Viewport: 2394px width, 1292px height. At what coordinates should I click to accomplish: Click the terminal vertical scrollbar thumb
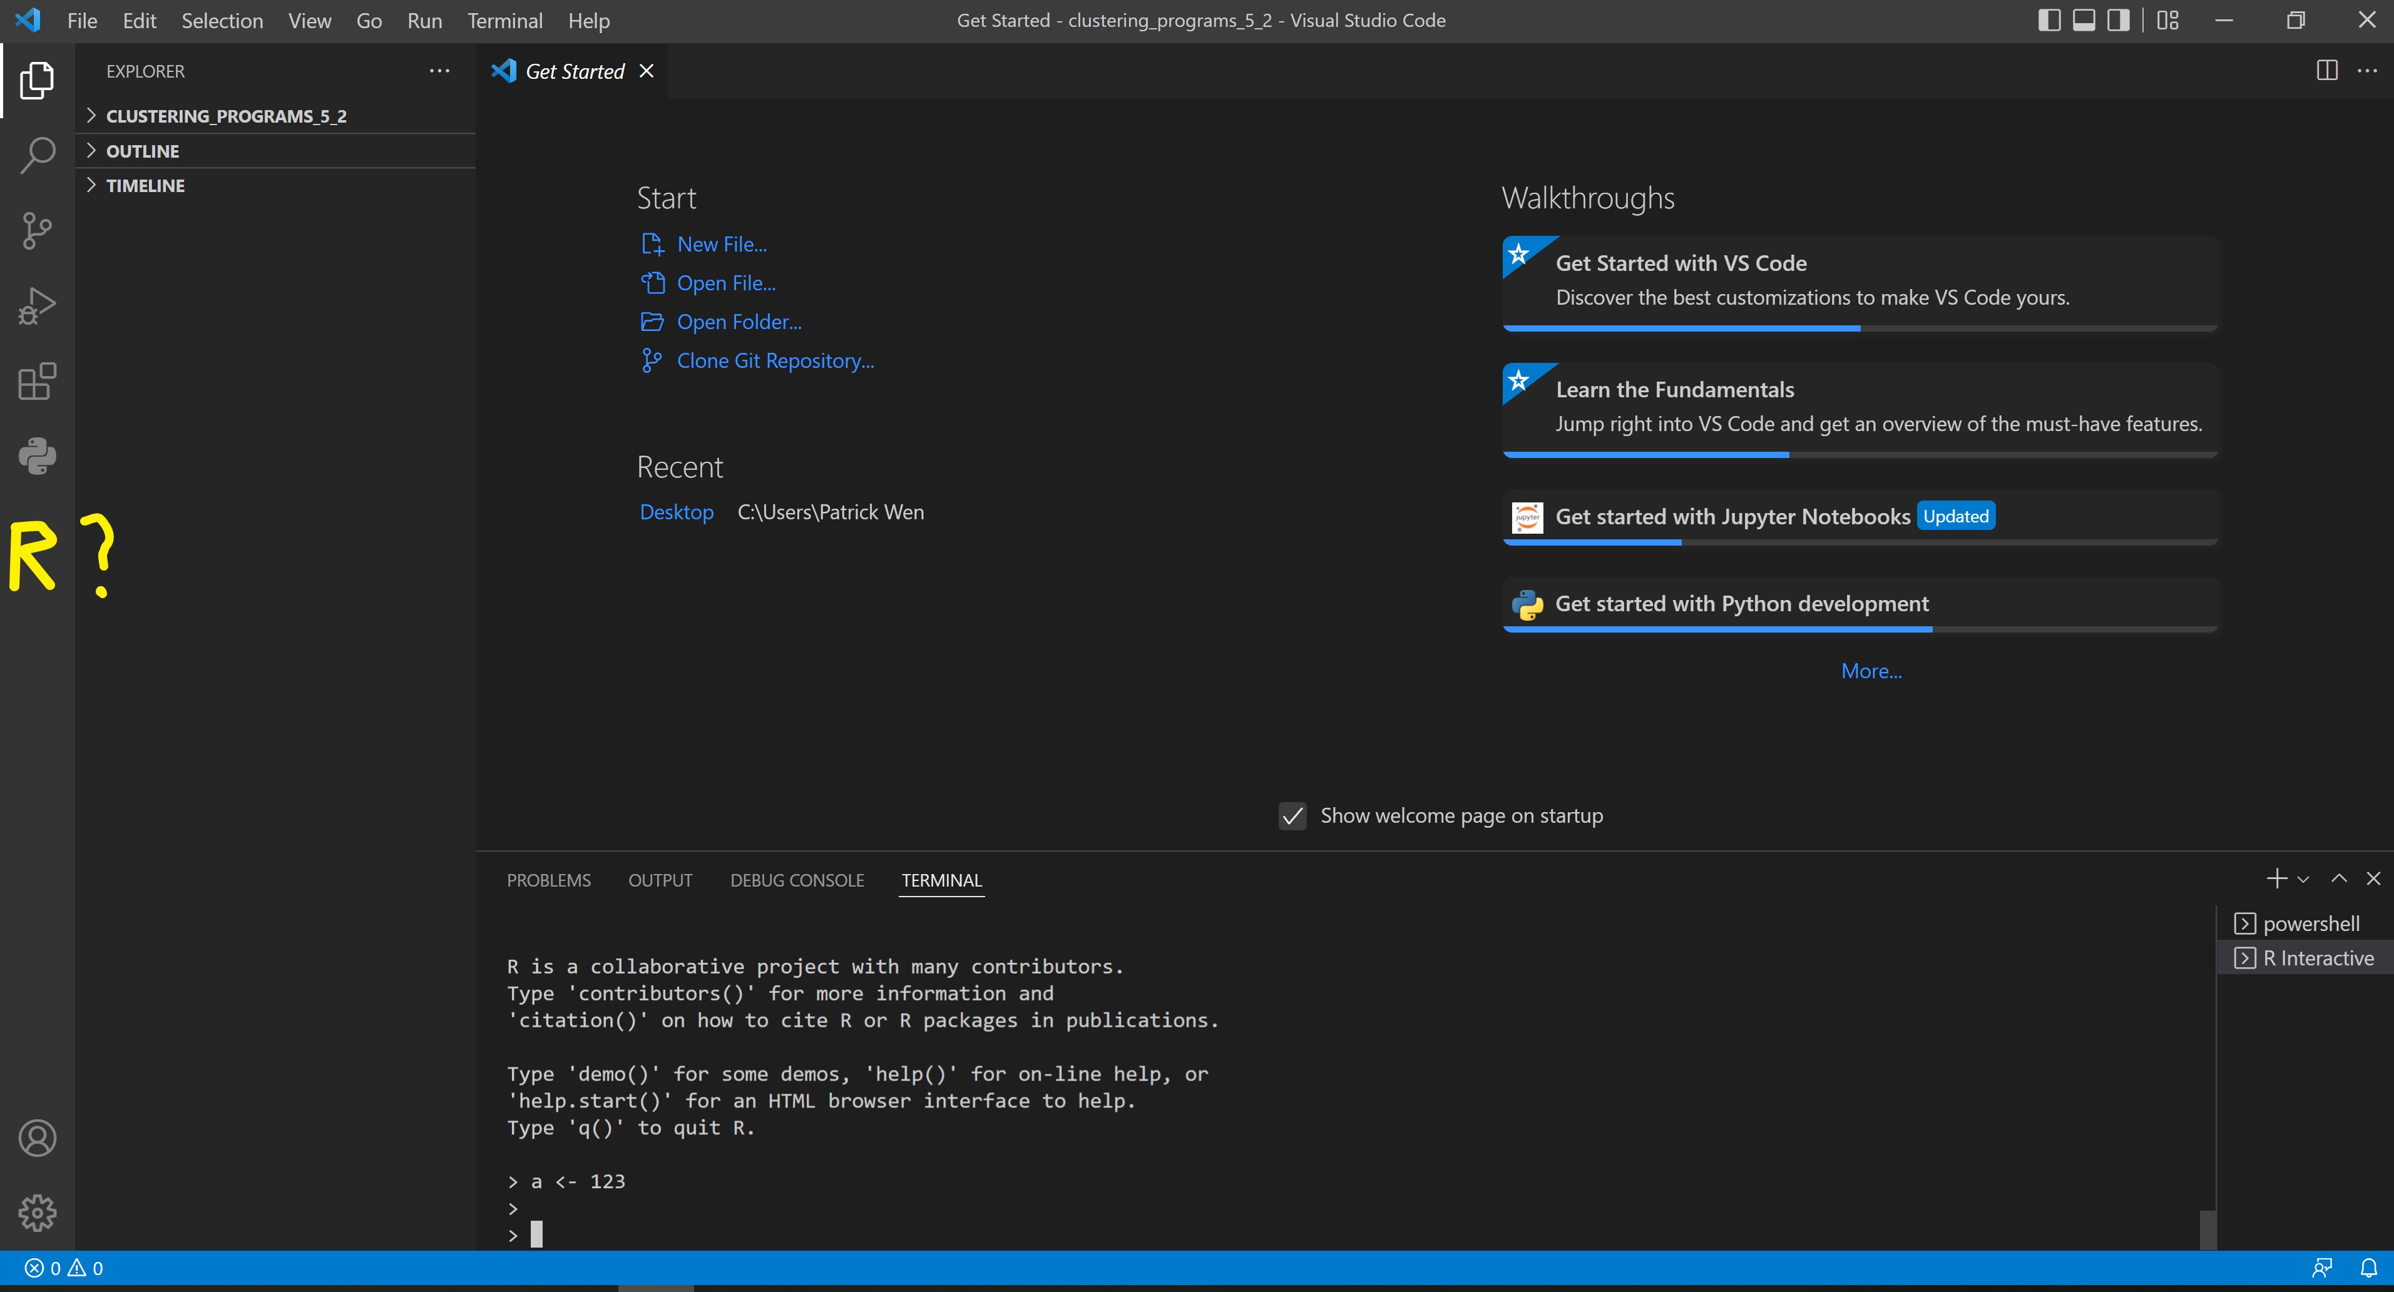(2207, 1230)
